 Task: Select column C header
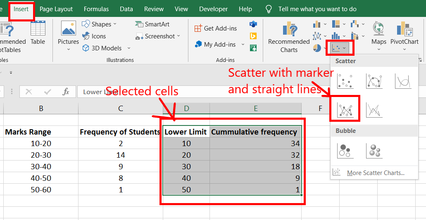coord(121,109)
